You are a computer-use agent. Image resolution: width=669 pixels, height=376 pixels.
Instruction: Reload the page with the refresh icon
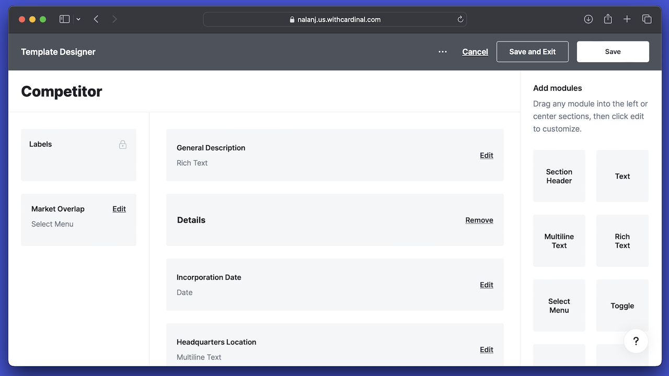pos(460,19)
